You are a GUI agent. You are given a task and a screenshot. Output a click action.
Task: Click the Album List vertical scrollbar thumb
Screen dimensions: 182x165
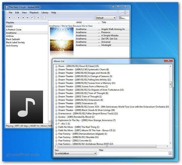(171, 84)
